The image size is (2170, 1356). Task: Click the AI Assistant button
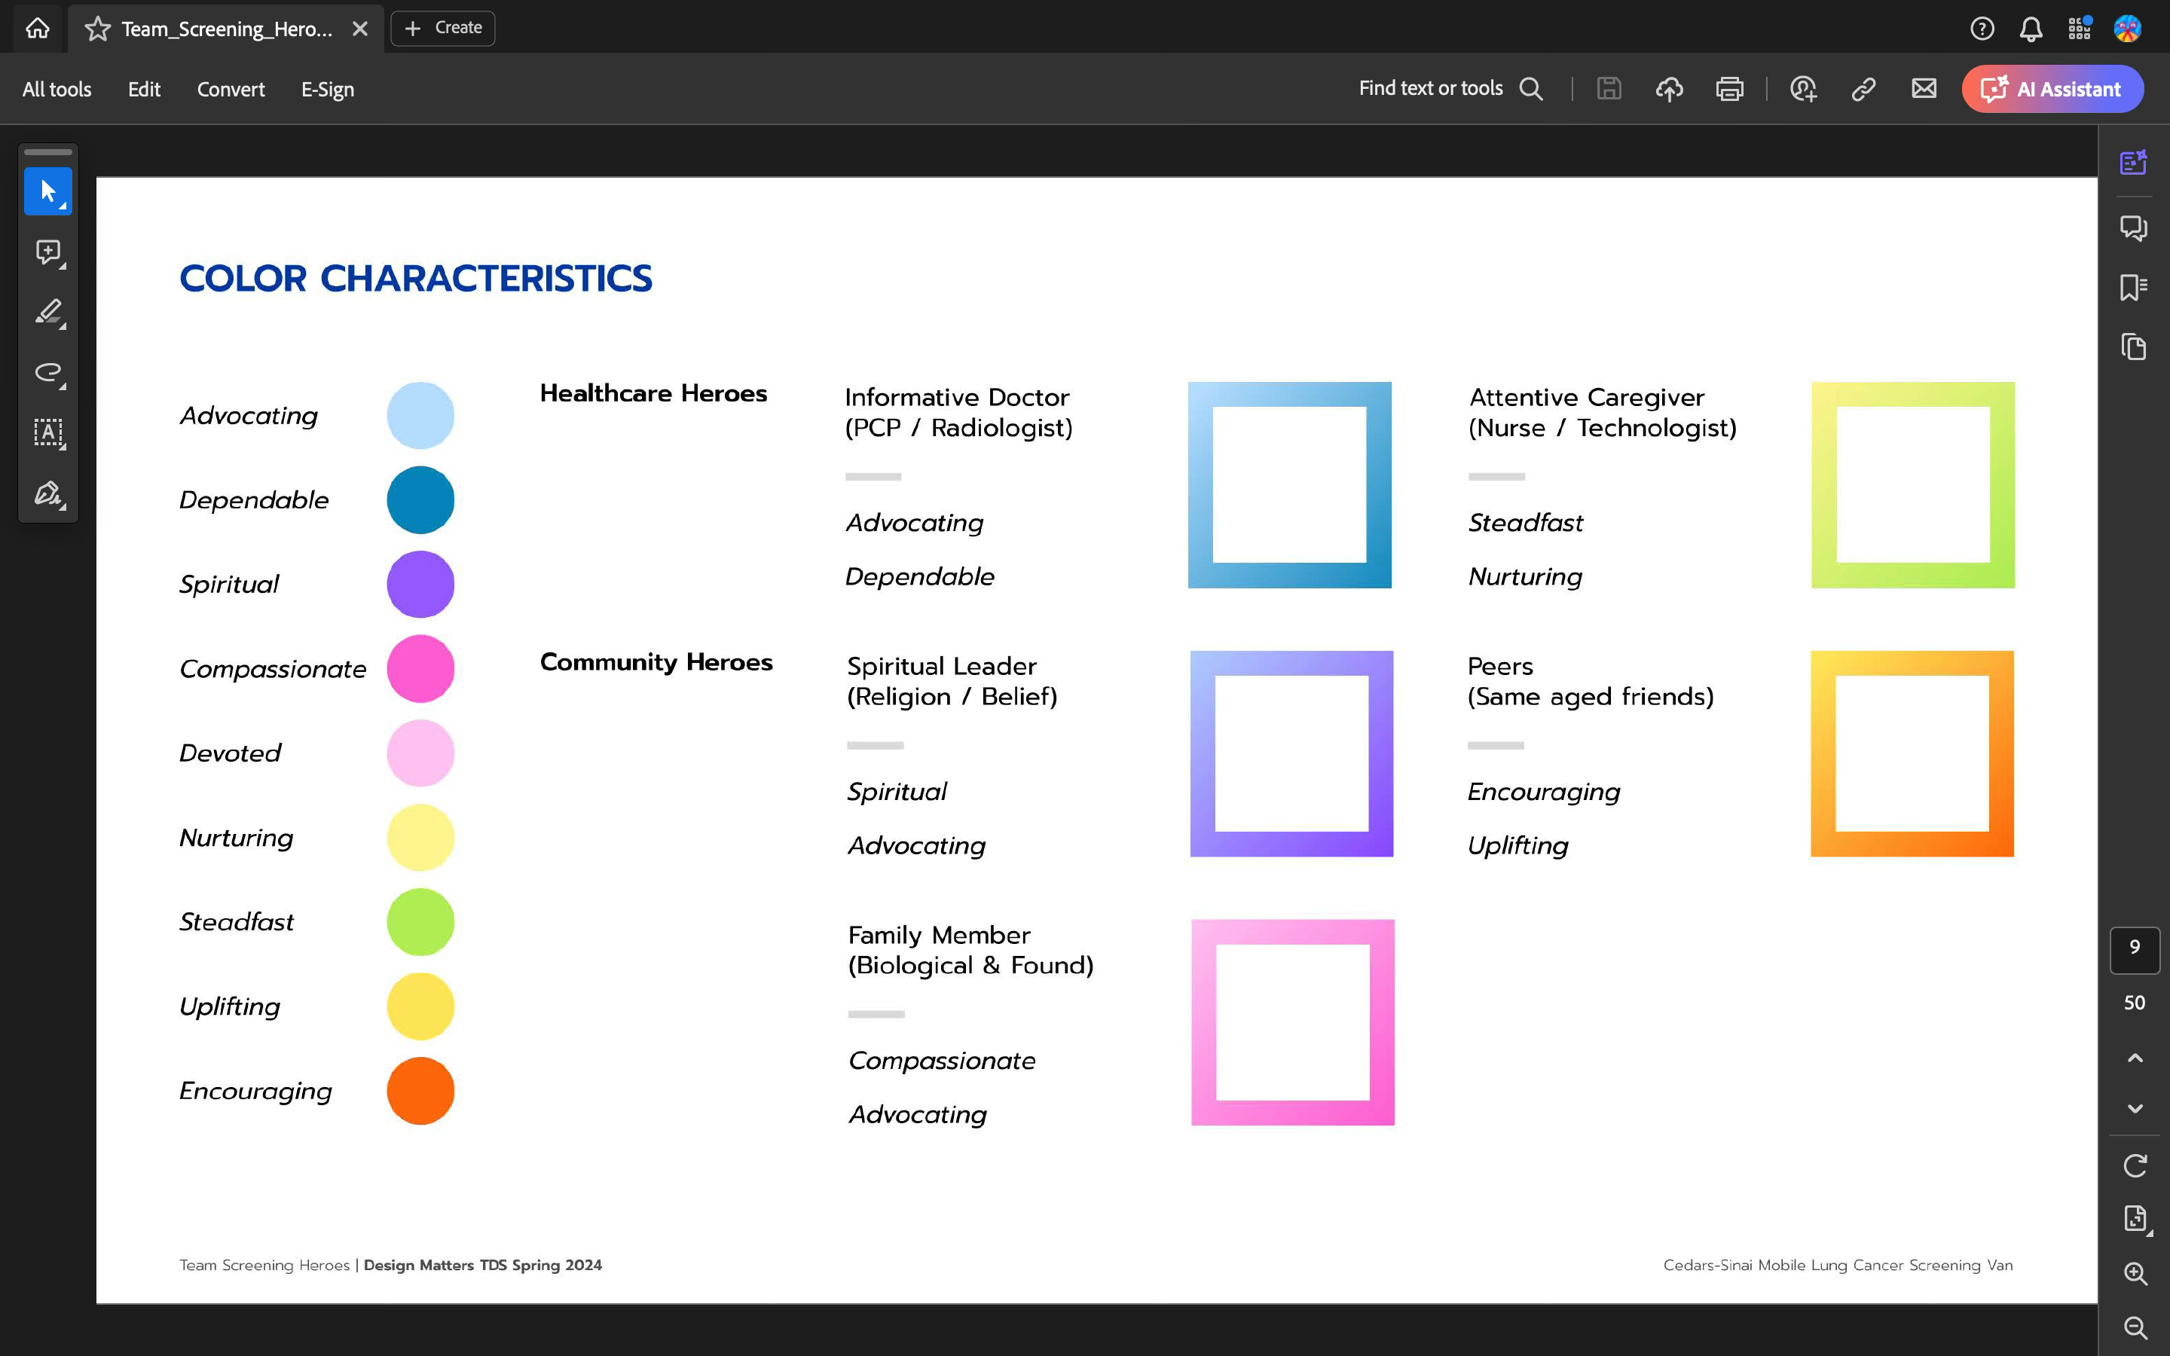coord(2052,89)
